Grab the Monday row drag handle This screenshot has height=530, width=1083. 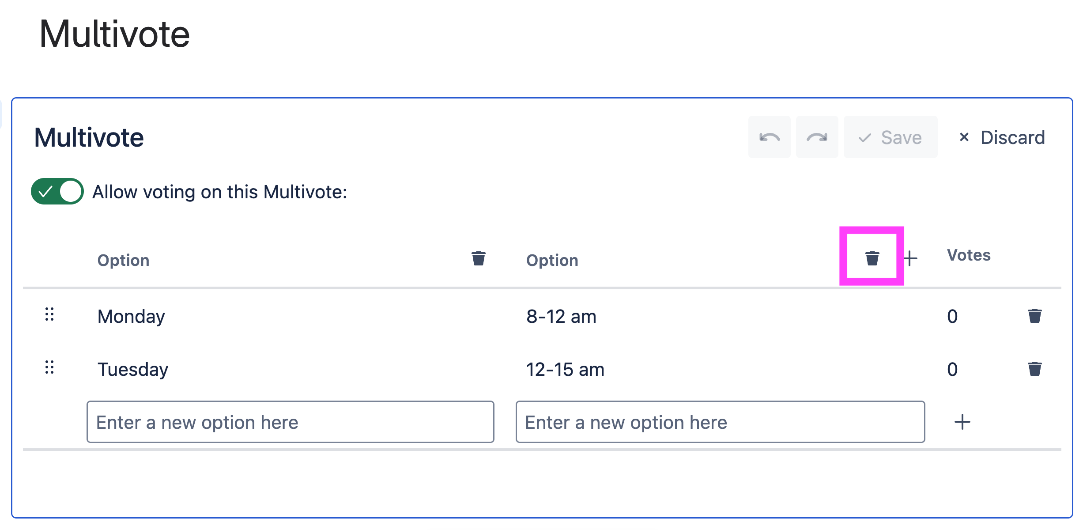tap(49, 314)
